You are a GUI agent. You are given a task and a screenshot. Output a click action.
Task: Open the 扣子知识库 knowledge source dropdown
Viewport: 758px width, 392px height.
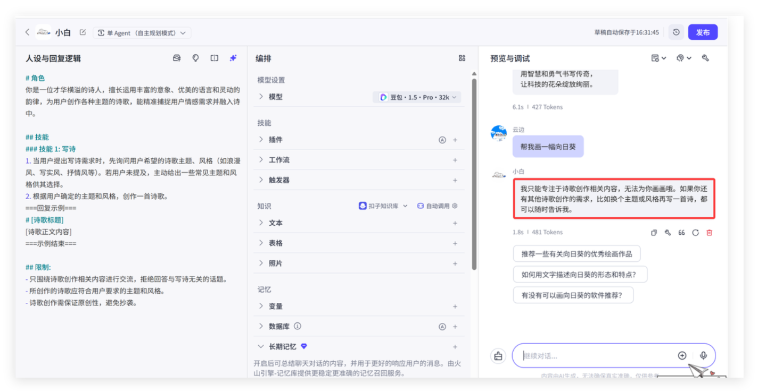pyautogui.click(x=383, y=206)
